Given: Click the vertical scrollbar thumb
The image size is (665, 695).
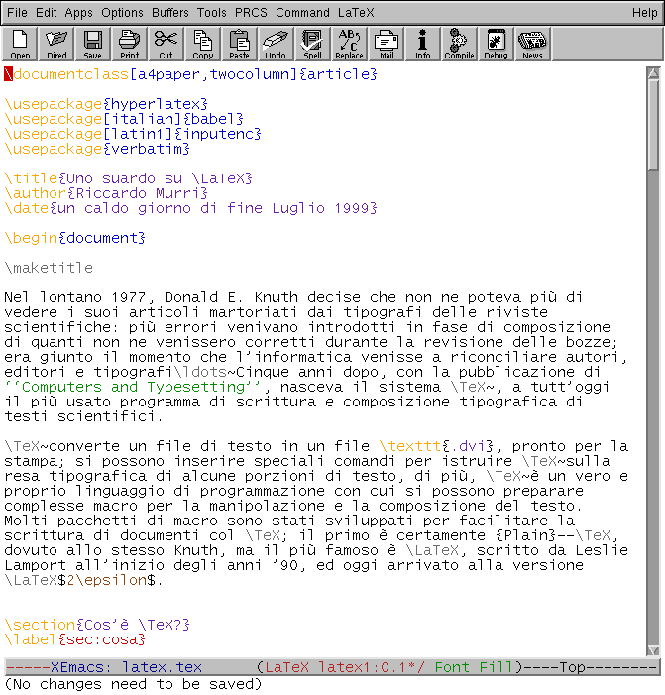Looking at the screenshot, I should (x=652, y=119).
